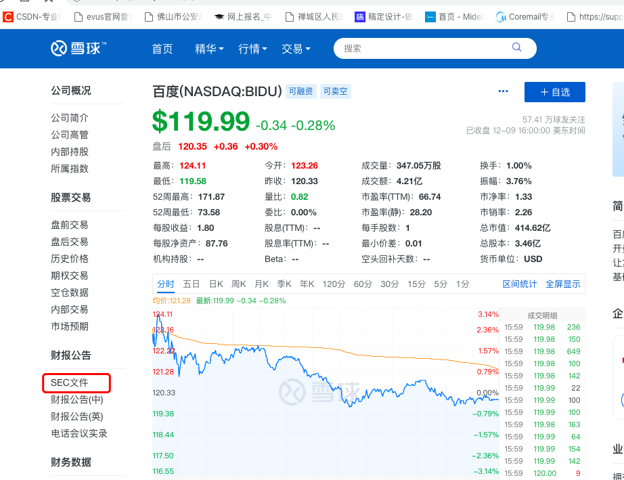Click the 可融资 tag

click(x=301, y=91)
